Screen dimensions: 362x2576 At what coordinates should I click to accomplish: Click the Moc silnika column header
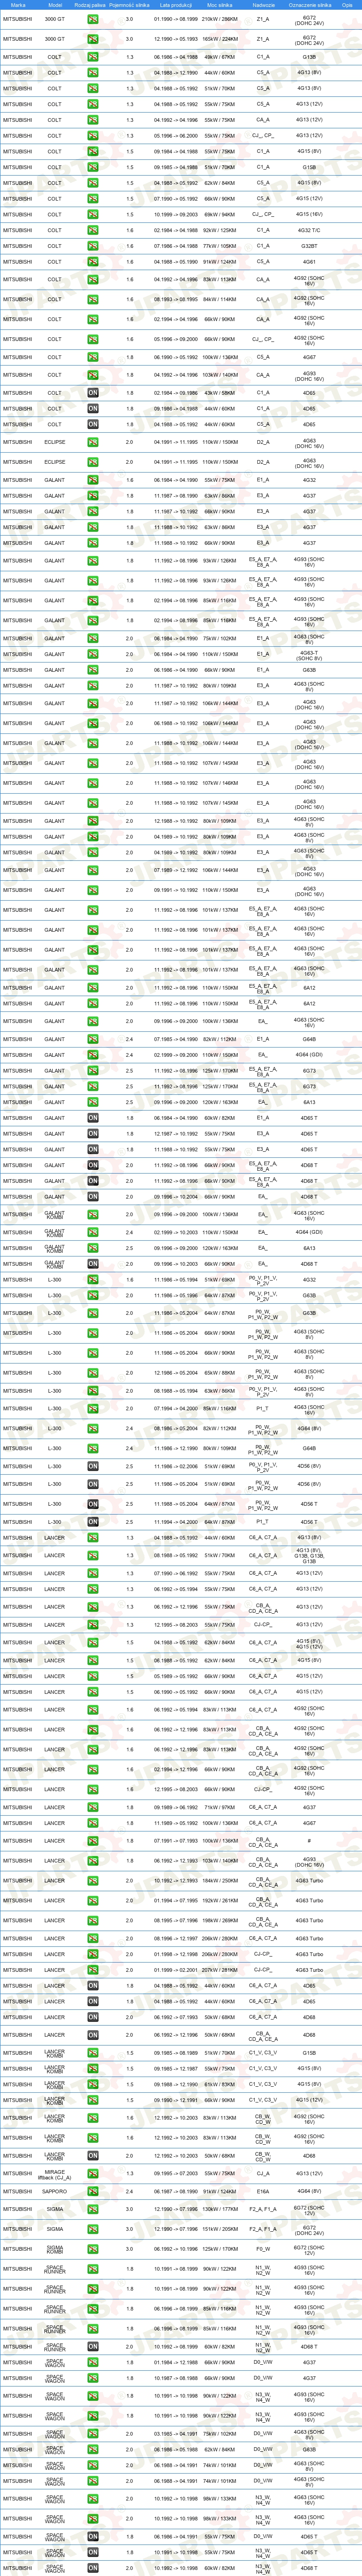pos(219,5)
